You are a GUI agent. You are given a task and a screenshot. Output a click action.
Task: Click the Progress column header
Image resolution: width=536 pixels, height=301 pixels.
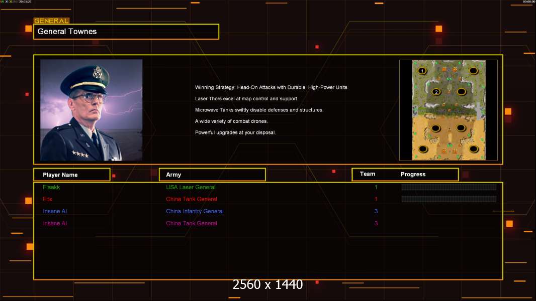tap(413, 174)
